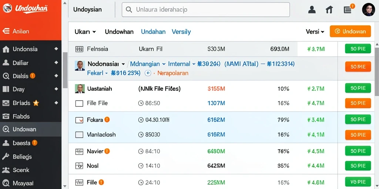The height and width of the screenshot is (189, 379).
Task: Switch to the Undahan tab
Action: click(x=153, y=32)
